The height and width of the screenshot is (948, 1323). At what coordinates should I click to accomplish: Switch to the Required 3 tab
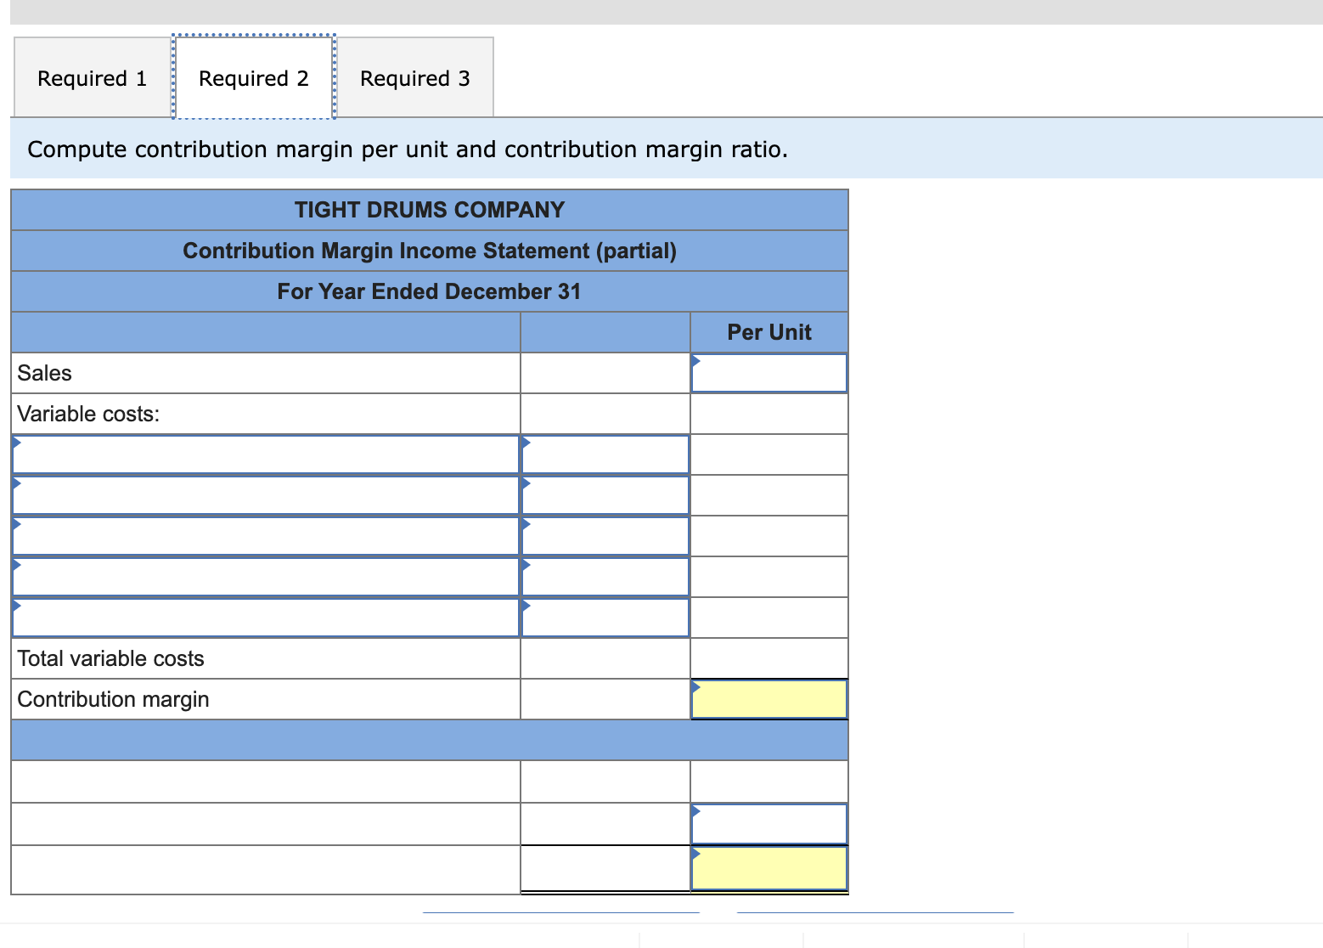(414, 77)
